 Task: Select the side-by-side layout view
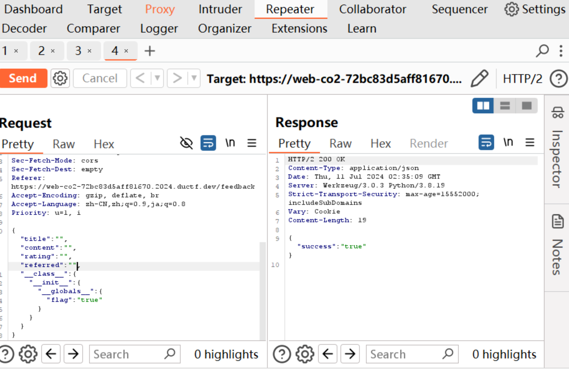483,106
